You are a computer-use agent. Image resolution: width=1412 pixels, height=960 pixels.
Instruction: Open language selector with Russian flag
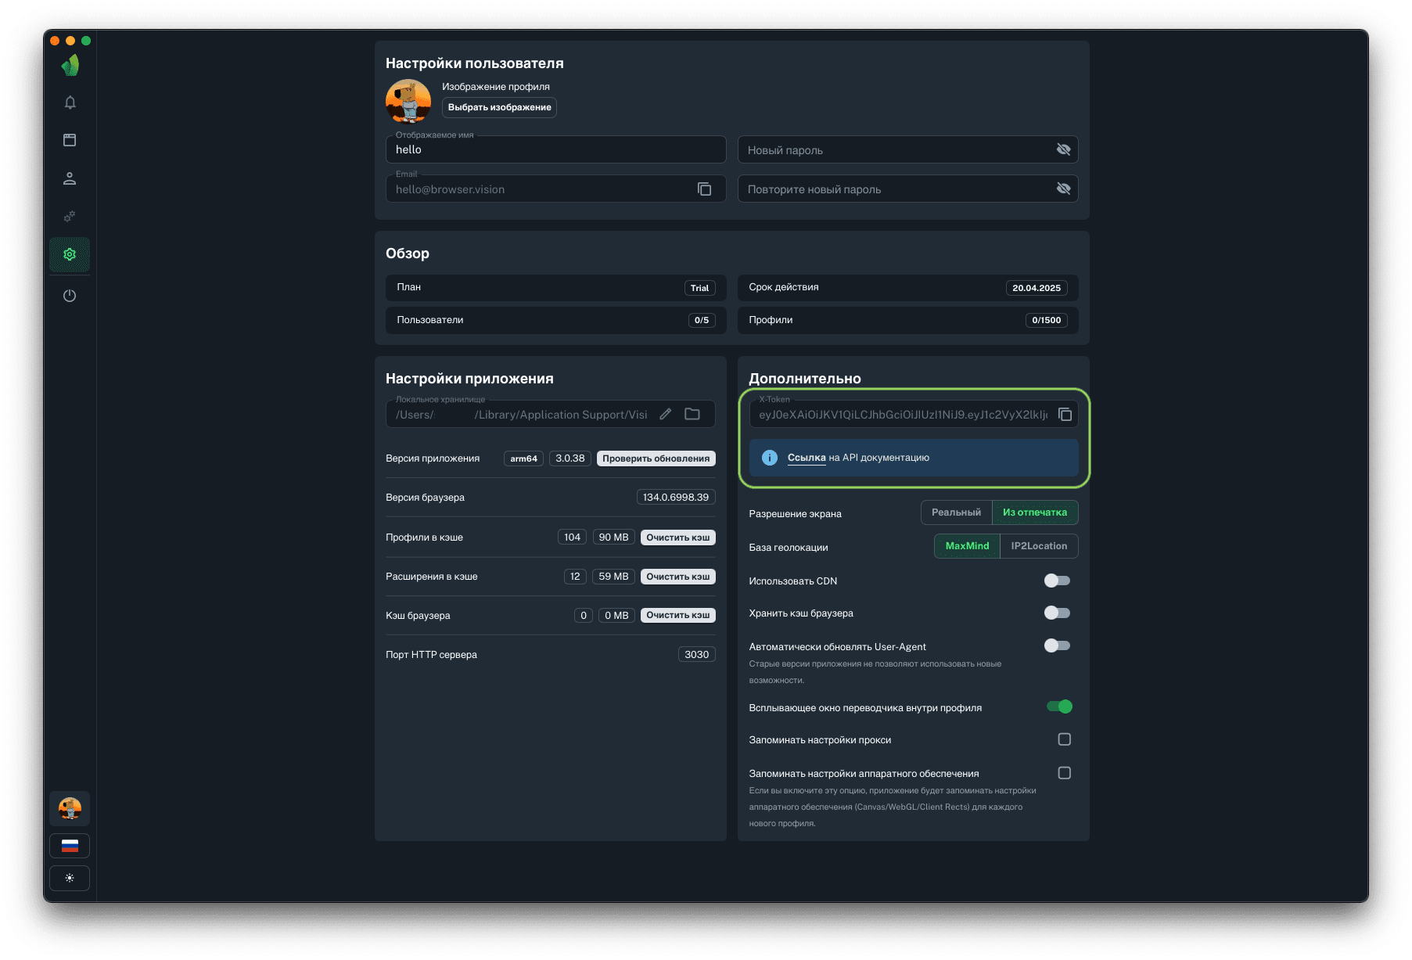[70, 846]
